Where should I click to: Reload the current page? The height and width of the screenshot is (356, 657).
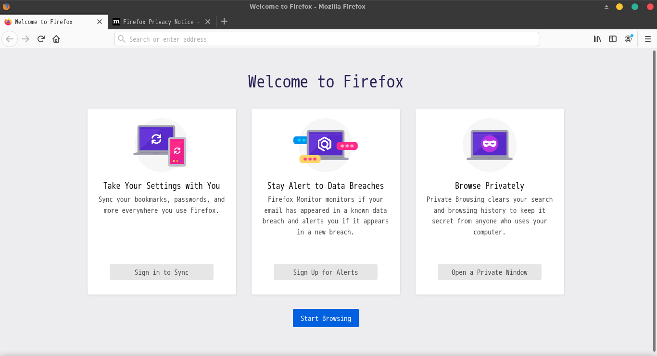[x=41, y=39]
